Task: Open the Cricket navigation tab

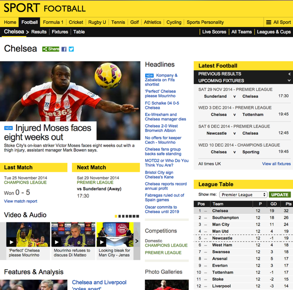Action: 76,22
